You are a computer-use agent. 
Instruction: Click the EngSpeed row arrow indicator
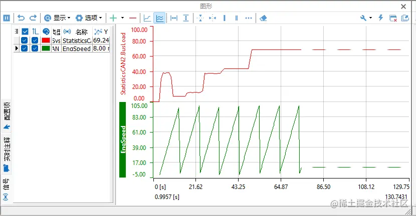point(17,48)
